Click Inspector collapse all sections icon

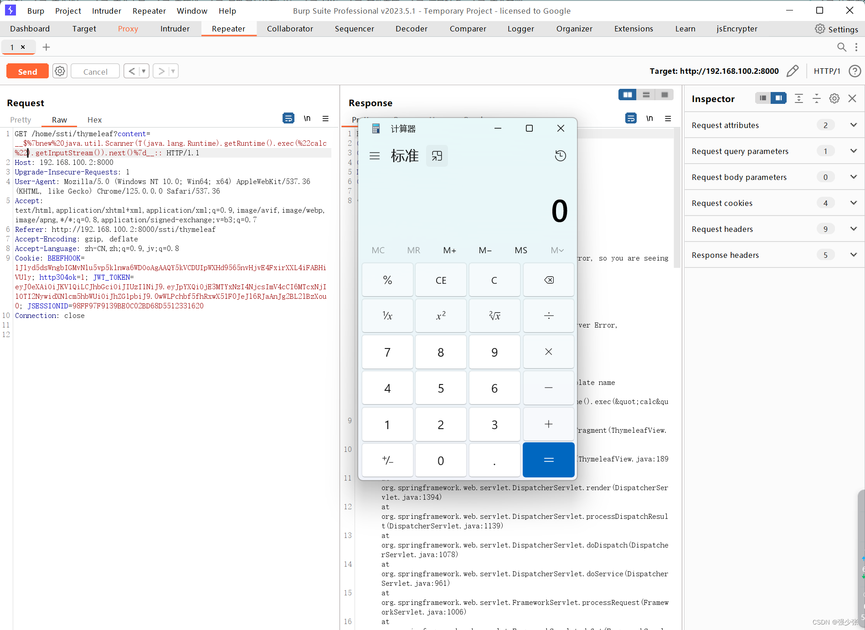[817, 98]
